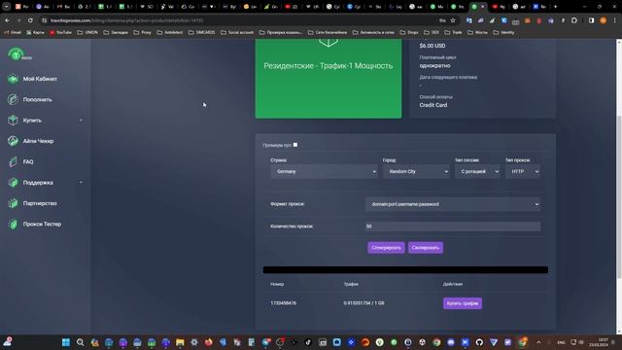Click the Купить трафик button
Viewport: 622px width, 350px height.
463,303
